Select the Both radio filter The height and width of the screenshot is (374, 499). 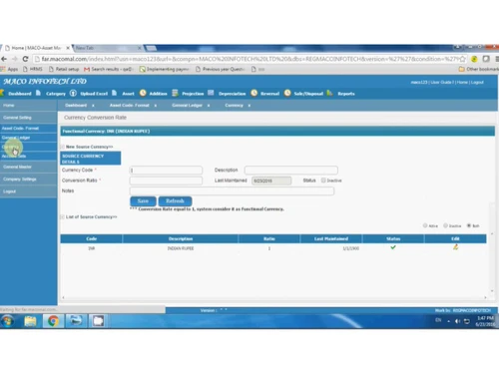coord(469,225)
